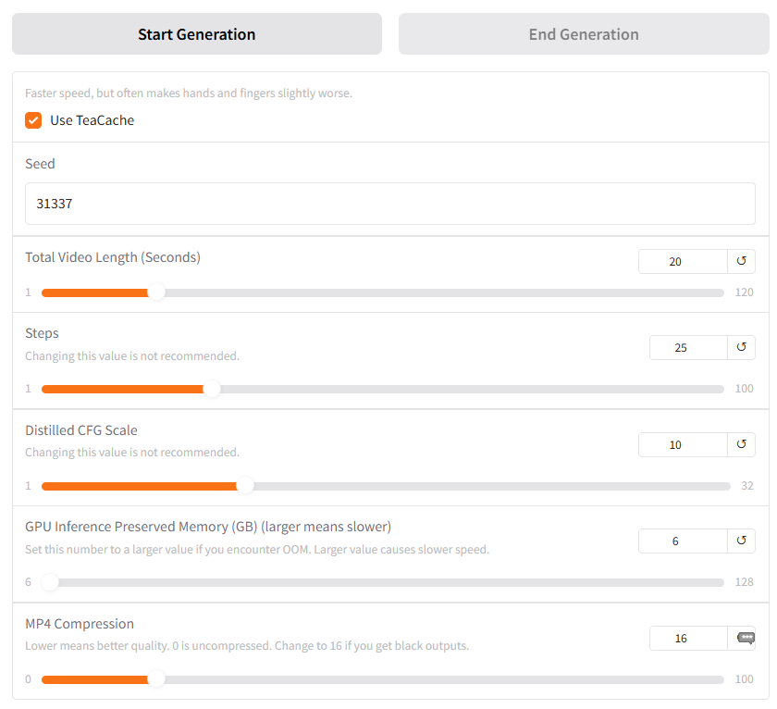
Task: Click Total Video Length slider handle
Action: point(156,292)
